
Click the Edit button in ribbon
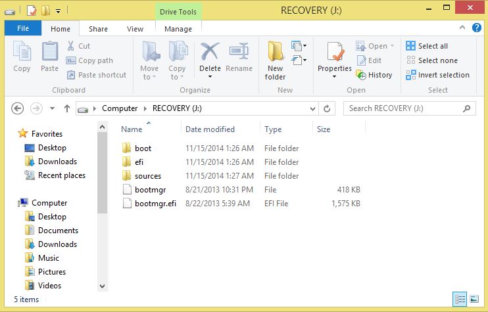click(x=369, y=60)
